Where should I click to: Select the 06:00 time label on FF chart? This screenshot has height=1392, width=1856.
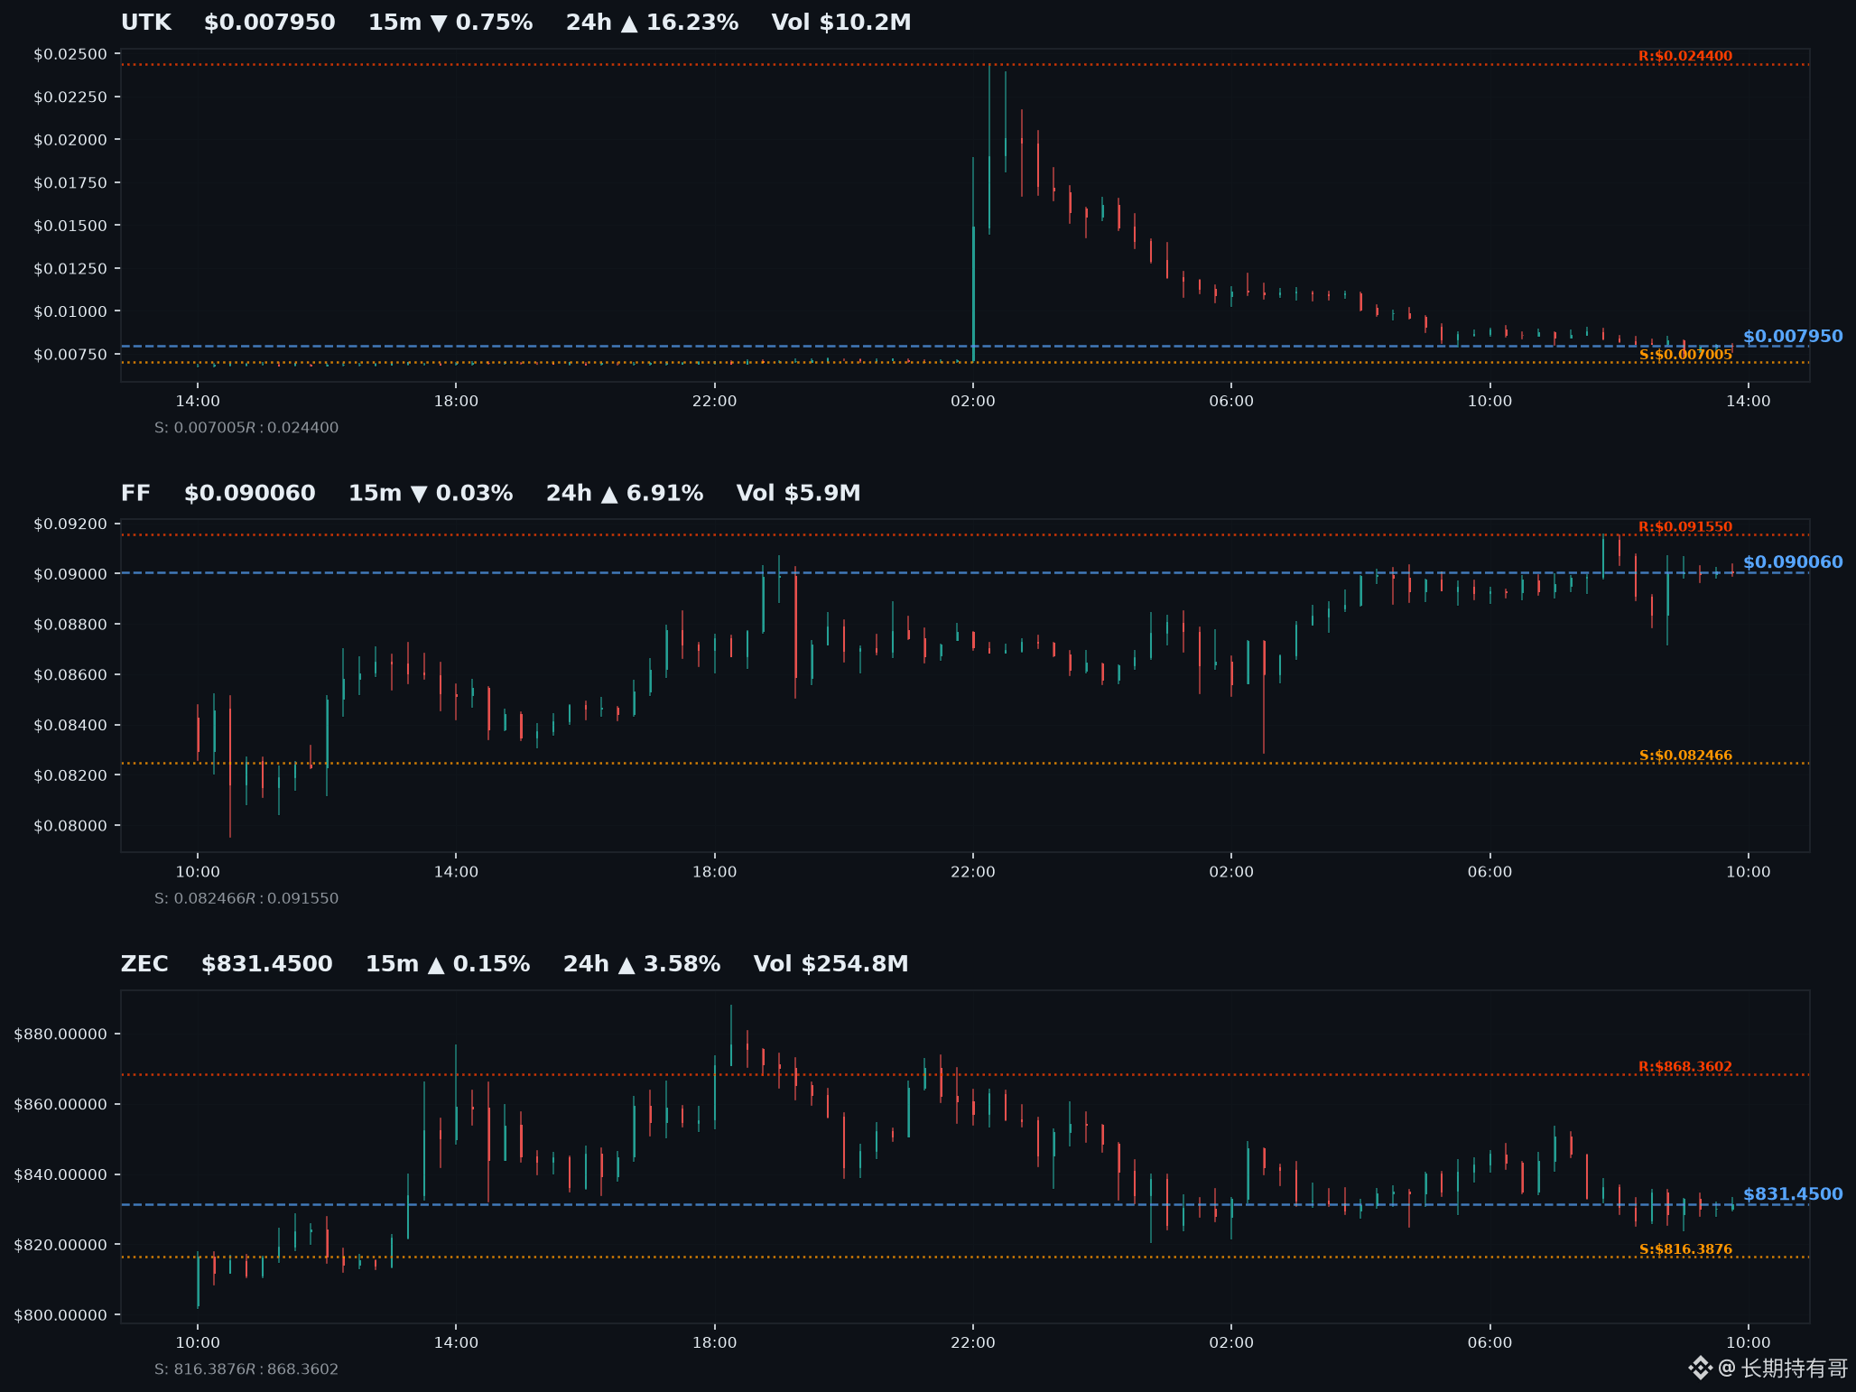1489,873
